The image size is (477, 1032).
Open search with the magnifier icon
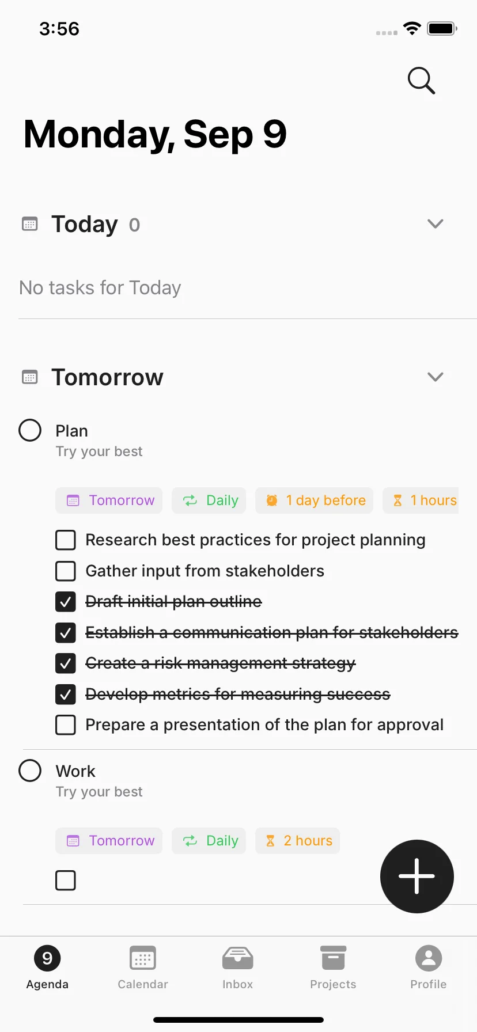click(421, 80)
